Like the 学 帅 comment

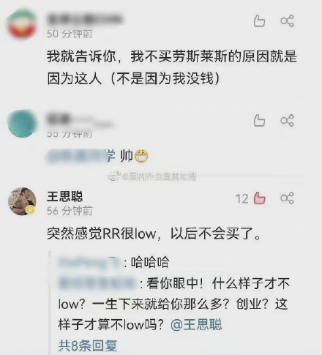point(259,120)
